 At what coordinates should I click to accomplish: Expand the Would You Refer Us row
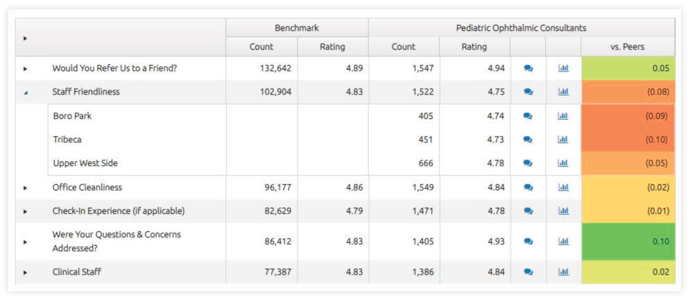click(25, 69)
